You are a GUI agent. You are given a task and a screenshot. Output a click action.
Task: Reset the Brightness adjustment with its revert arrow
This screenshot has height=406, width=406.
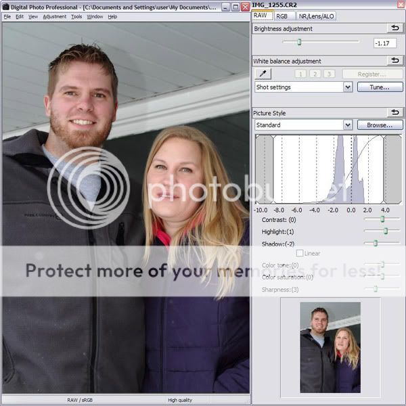point(394,28)
